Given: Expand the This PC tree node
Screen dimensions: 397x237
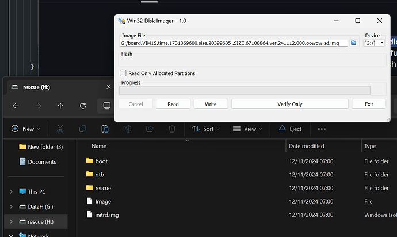Looking at the screenshot, I should (x=11, y=191).
